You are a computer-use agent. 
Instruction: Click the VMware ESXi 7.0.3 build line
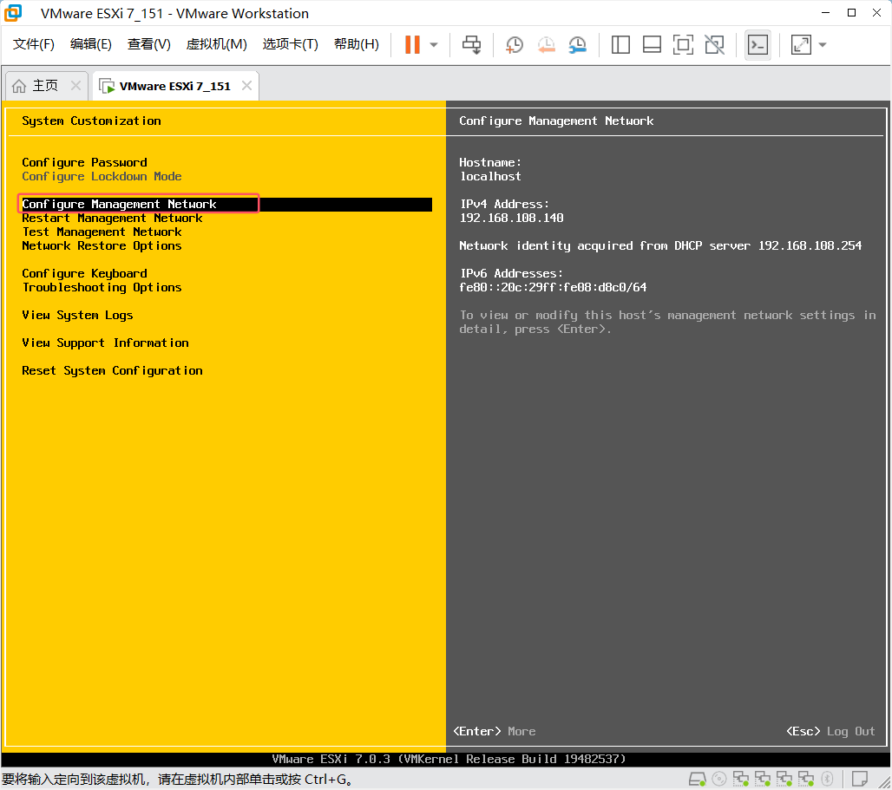[449, 760]
